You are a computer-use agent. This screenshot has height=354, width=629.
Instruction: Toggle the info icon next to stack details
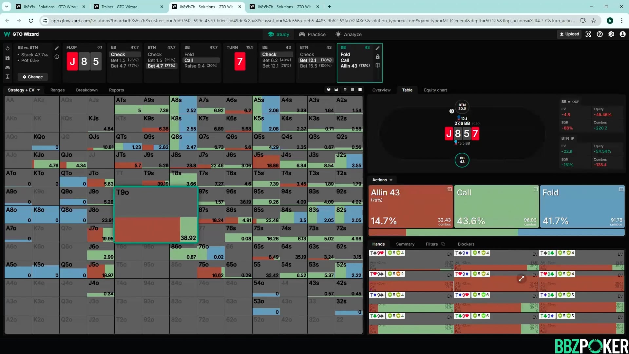56,56
